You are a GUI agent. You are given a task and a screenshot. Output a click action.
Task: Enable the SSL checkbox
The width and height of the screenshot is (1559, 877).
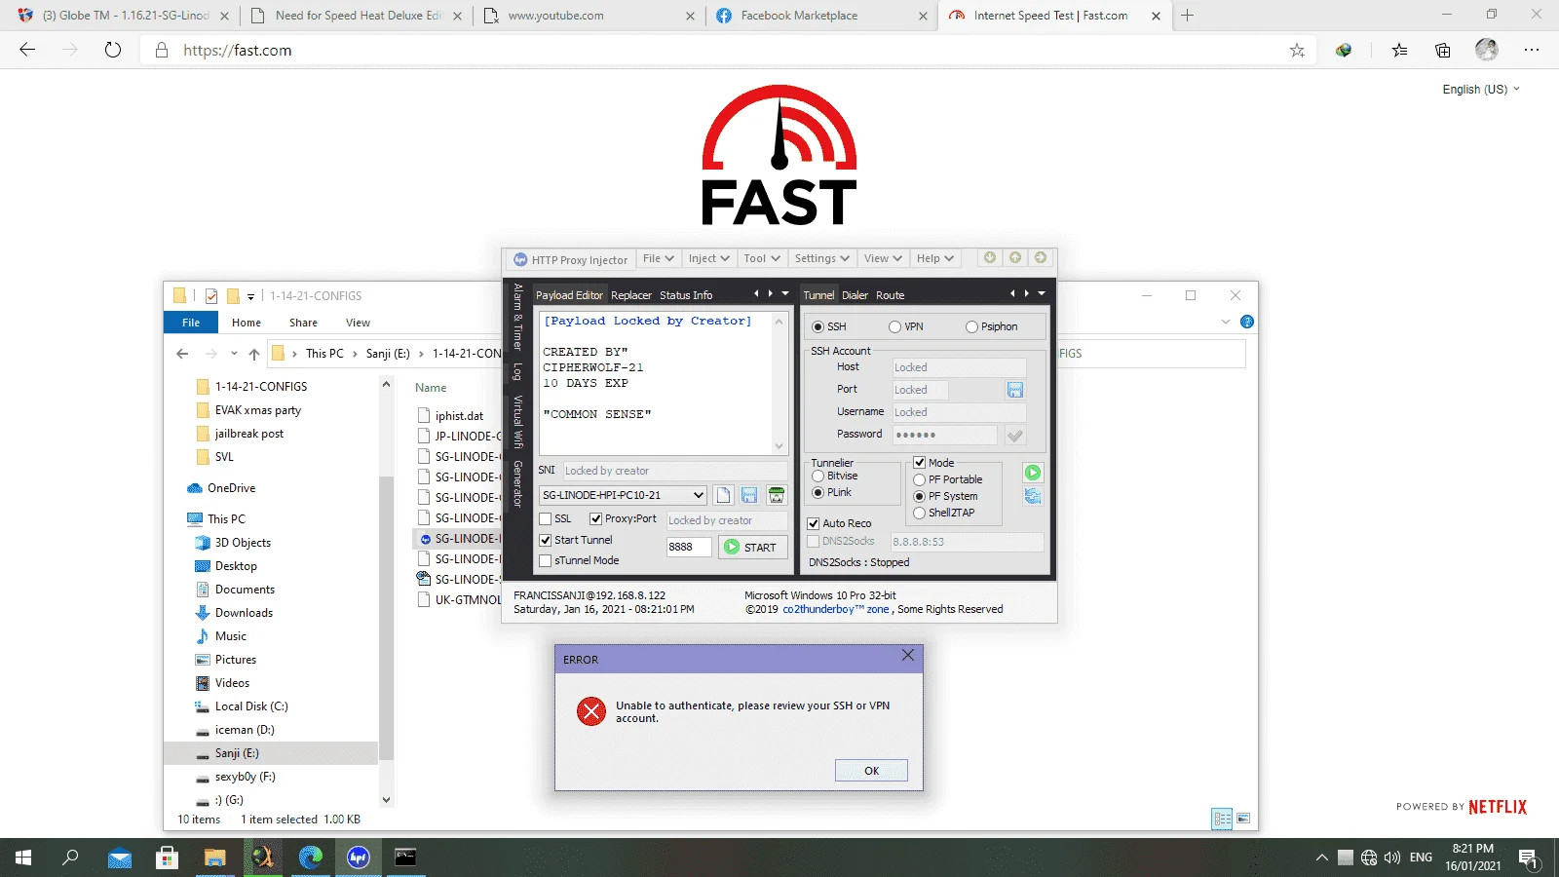click(546, 519)
